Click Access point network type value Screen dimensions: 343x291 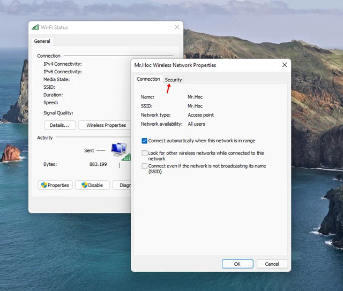[x=200, y=115]
